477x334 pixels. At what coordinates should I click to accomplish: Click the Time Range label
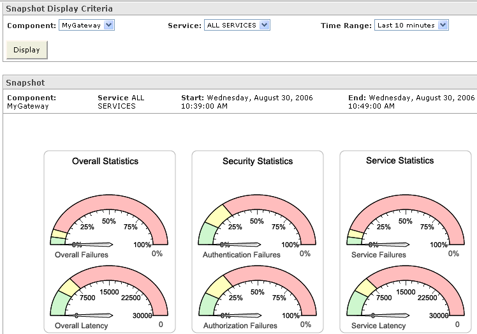(346, 26)
